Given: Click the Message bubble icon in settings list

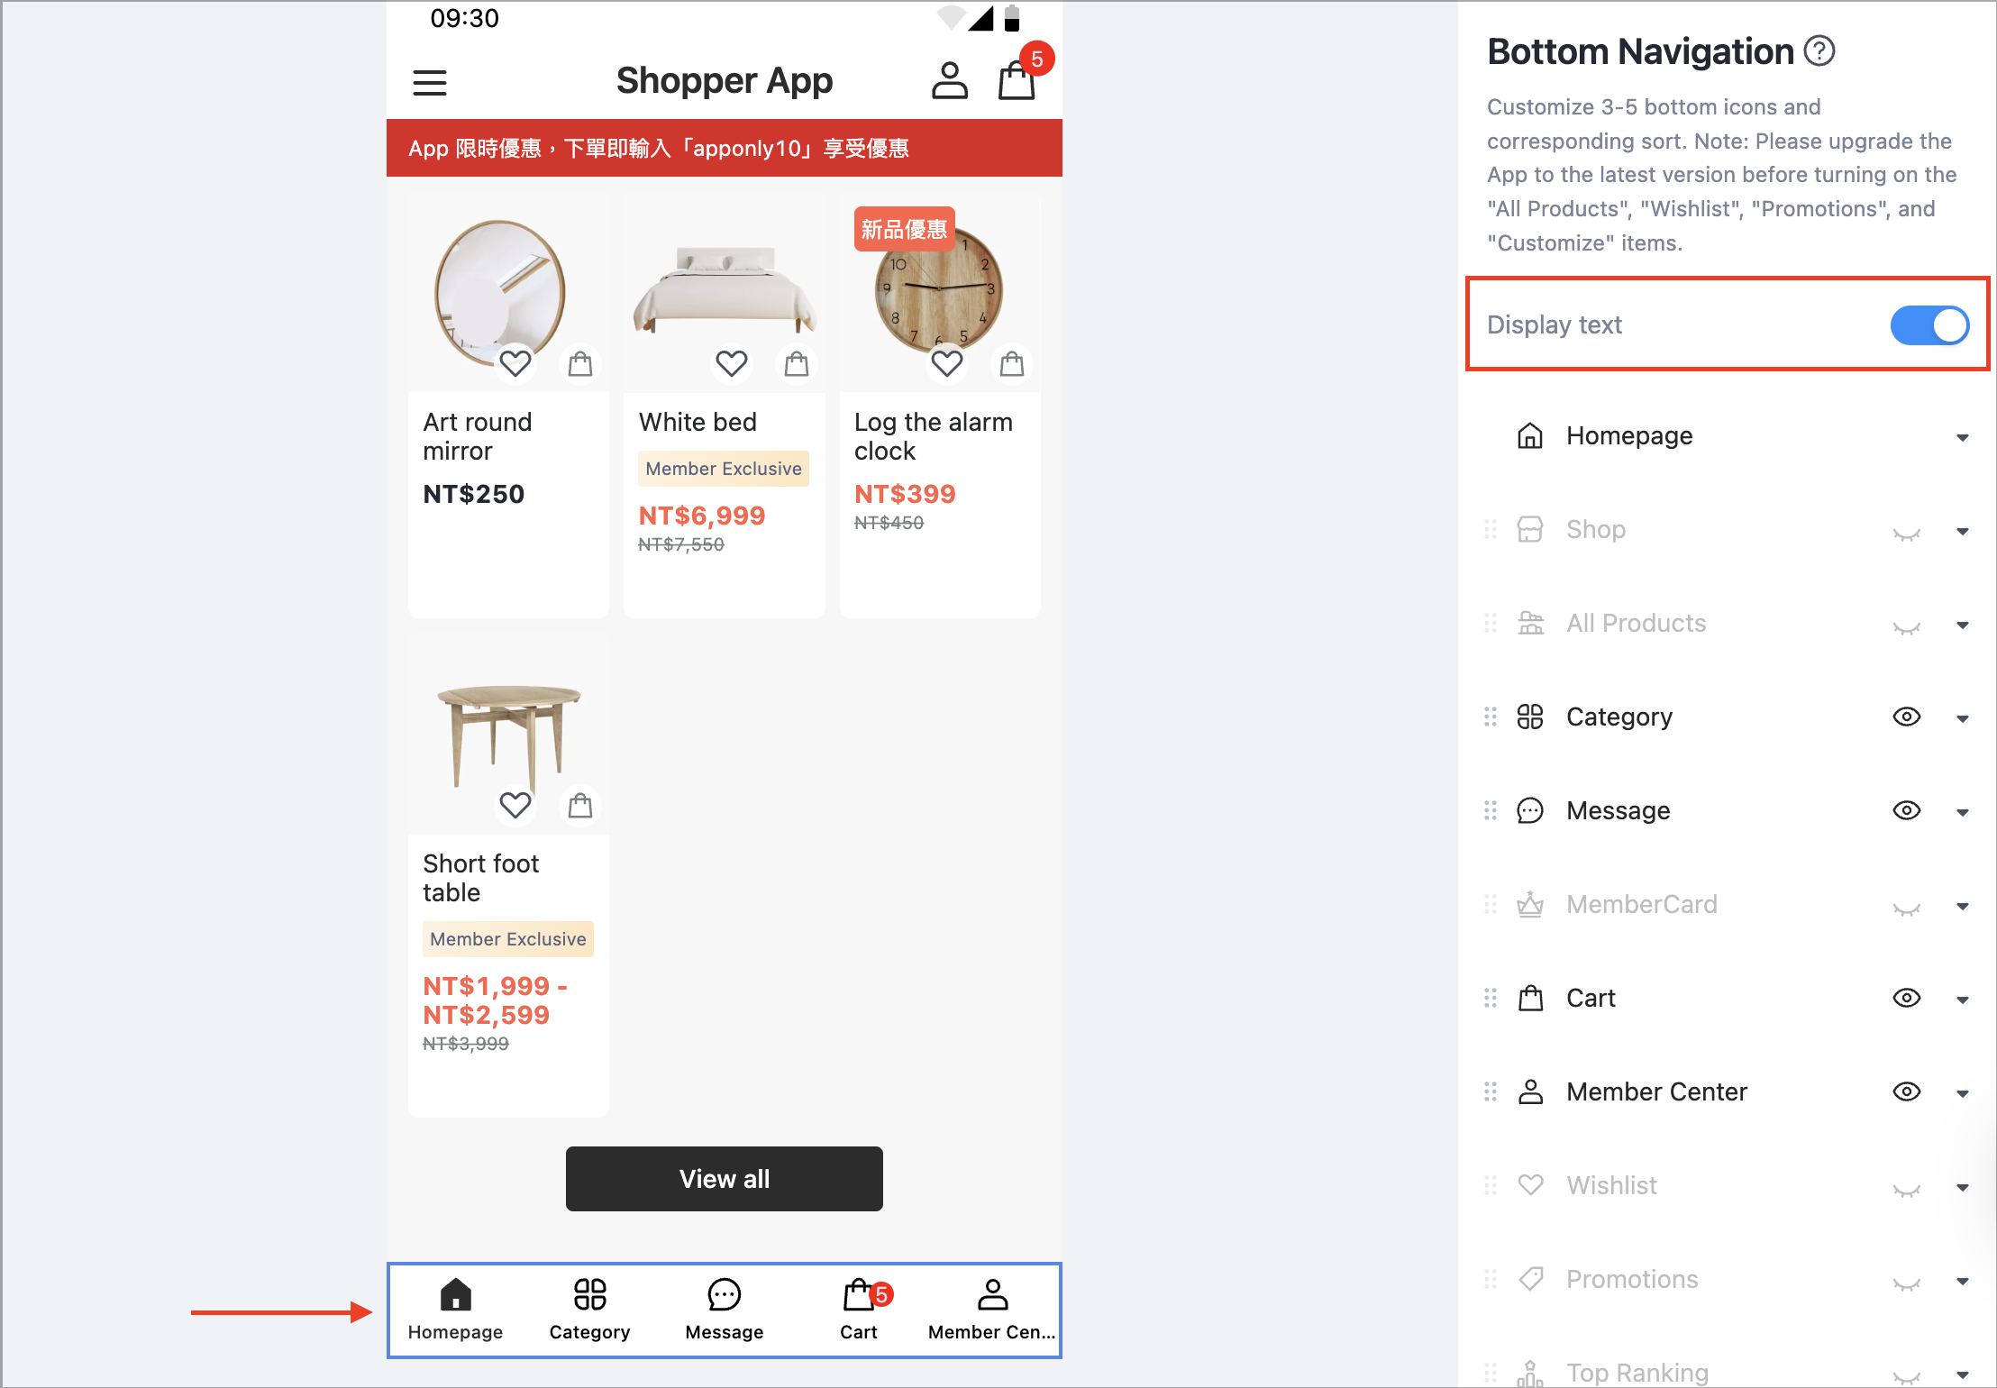Looking at the screenshot, I should 1530,811.
